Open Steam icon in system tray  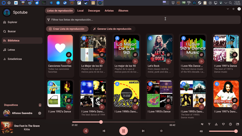(200, 3)
